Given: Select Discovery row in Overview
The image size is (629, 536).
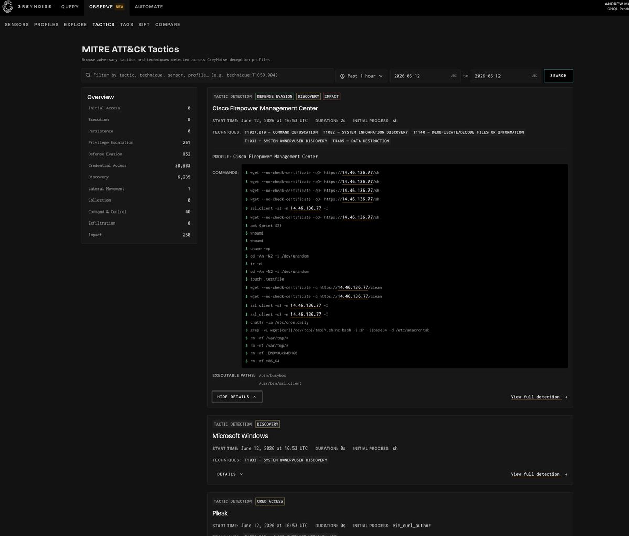Looking at the screenshot, I should pyautogui.click(x=139, y=177).
